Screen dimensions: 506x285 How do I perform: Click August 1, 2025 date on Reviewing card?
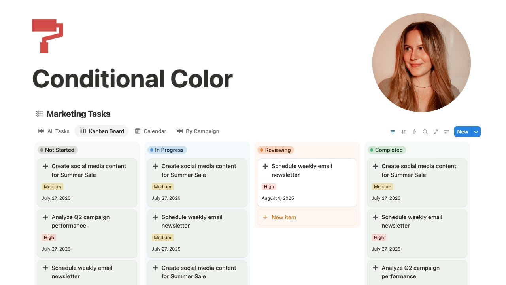point(278,198)
